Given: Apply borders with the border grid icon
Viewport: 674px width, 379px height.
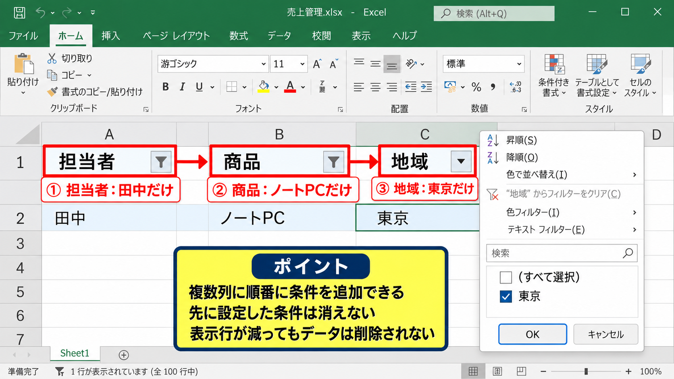Looking at the screenshot, I should coord(232,87).
